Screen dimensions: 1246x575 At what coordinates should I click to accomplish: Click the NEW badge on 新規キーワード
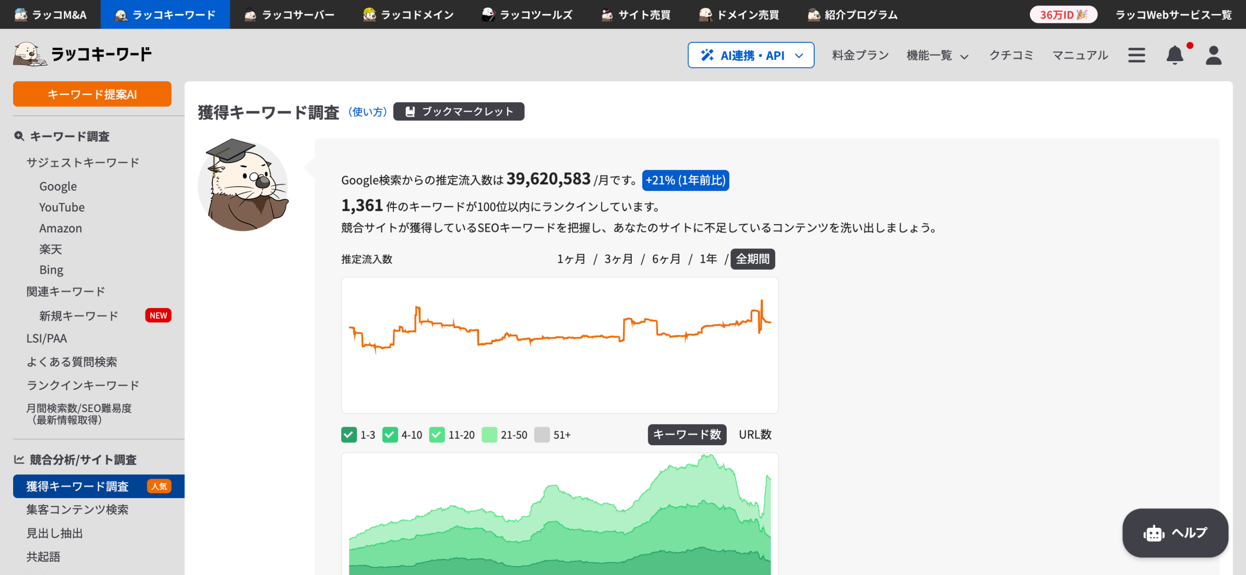[158, 315]
